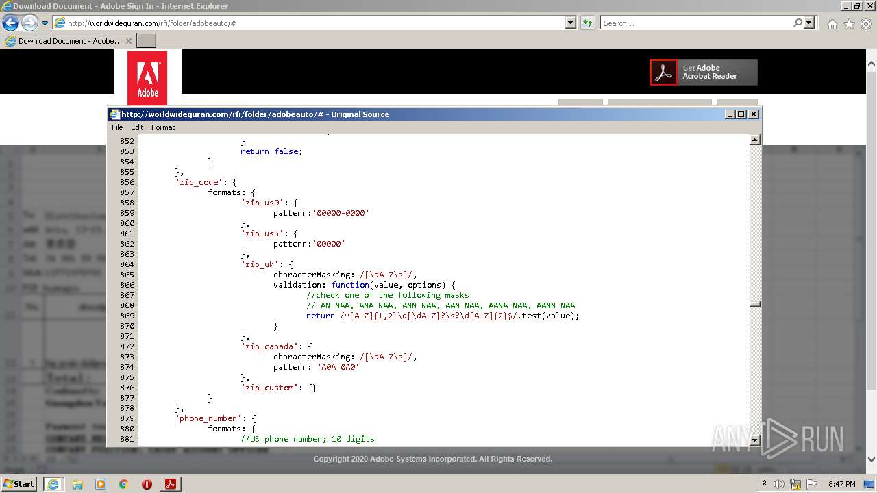Image resolution: width=877 pixels, height=493 pixels.
Task: Maximize the Original Source window
Action: [741, 114]
